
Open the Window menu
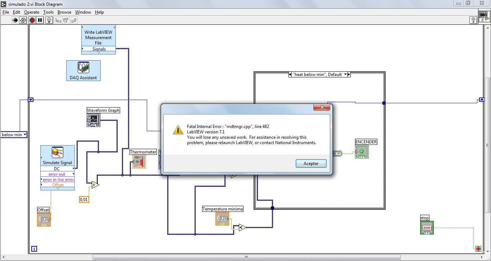coord(83,12)
